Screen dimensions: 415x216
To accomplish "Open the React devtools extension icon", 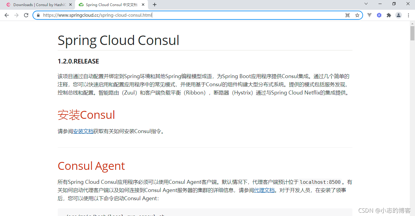I will [379, 15].
